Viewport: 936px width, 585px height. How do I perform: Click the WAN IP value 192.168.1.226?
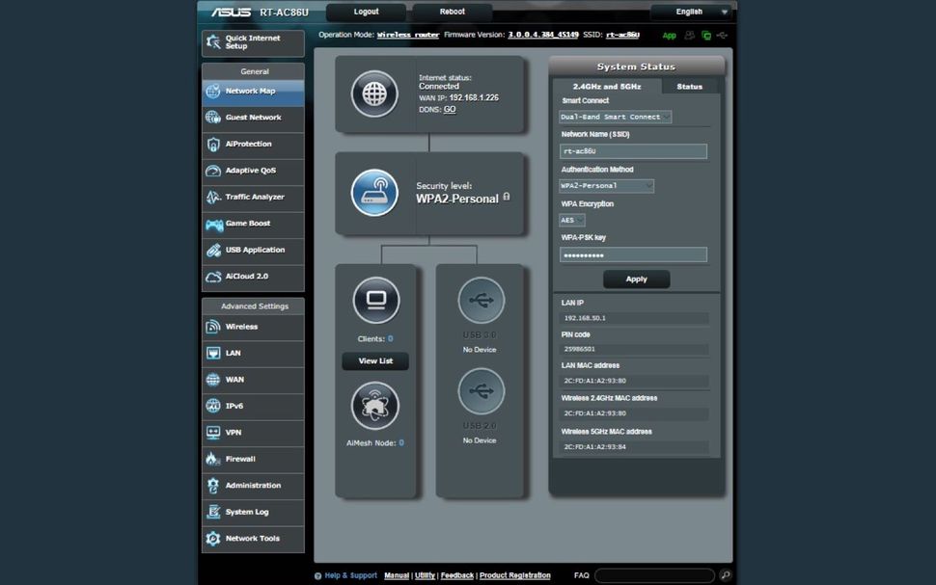pyautogui.click(x=474, y=97)
